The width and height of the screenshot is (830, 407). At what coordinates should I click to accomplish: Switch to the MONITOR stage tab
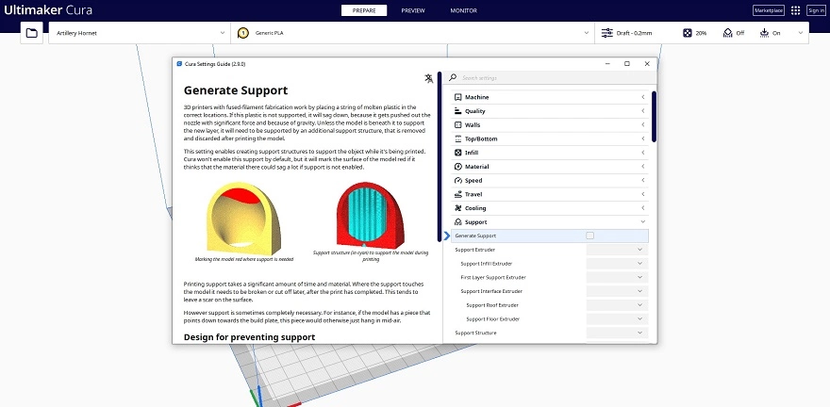[463, 10]
